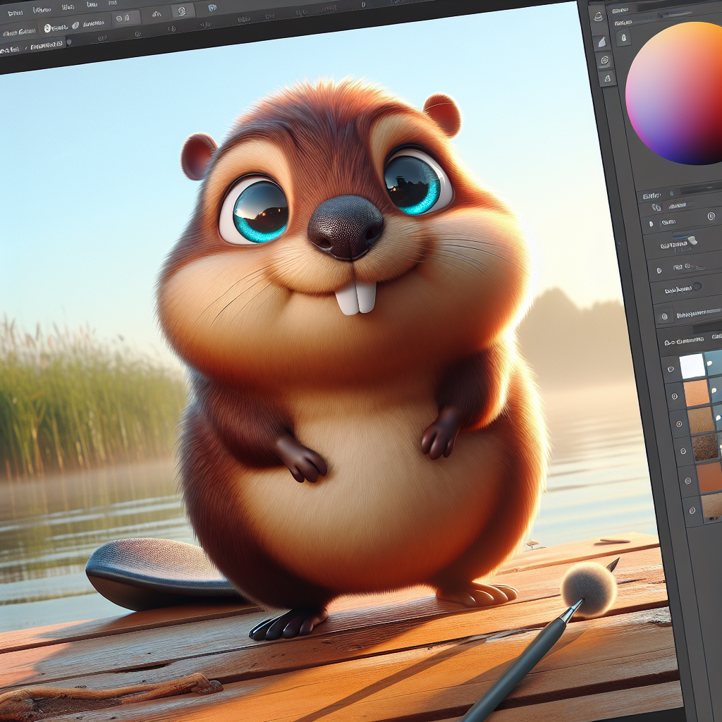Click the circled icon just above the layers header
The height and width of the screenshot is (722, 722).
coord(664,317)
